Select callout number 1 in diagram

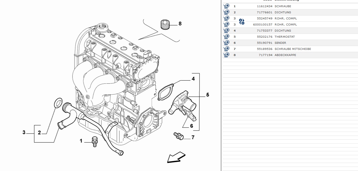click(81, 141)
